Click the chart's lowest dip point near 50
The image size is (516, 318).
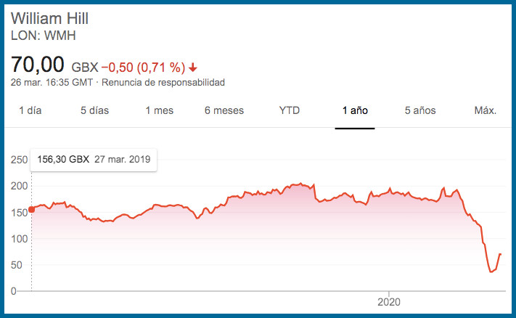pyautogui.click(x=491, y=272)
